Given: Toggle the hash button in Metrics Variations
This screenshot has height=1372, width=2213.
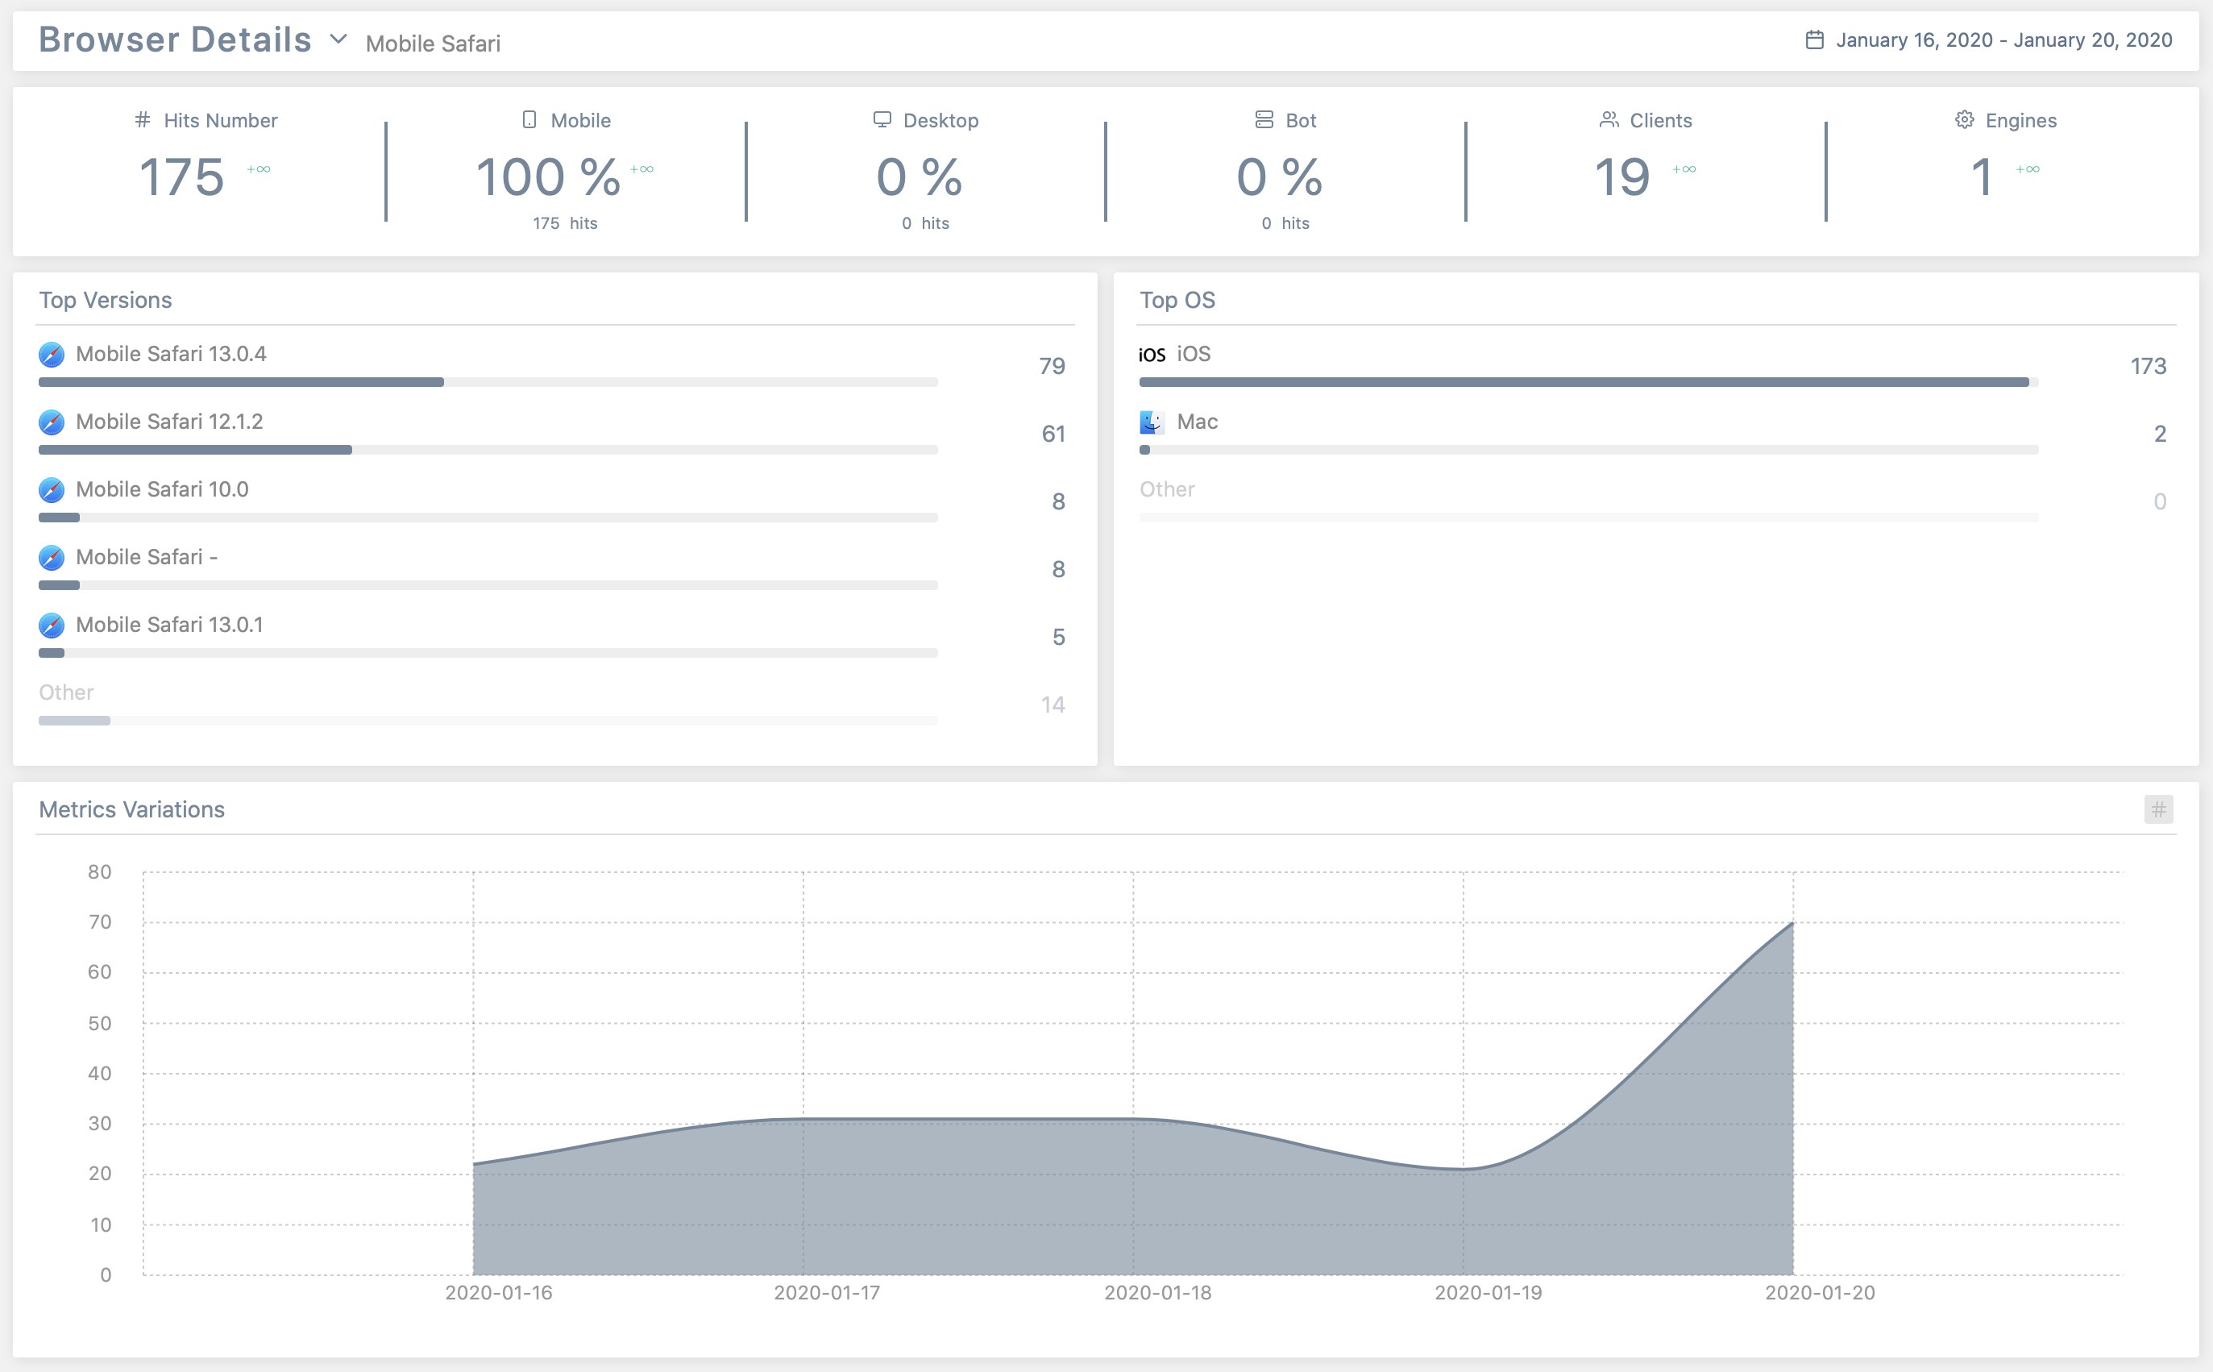Looking at the screenshot, I should pos(2158,809).
